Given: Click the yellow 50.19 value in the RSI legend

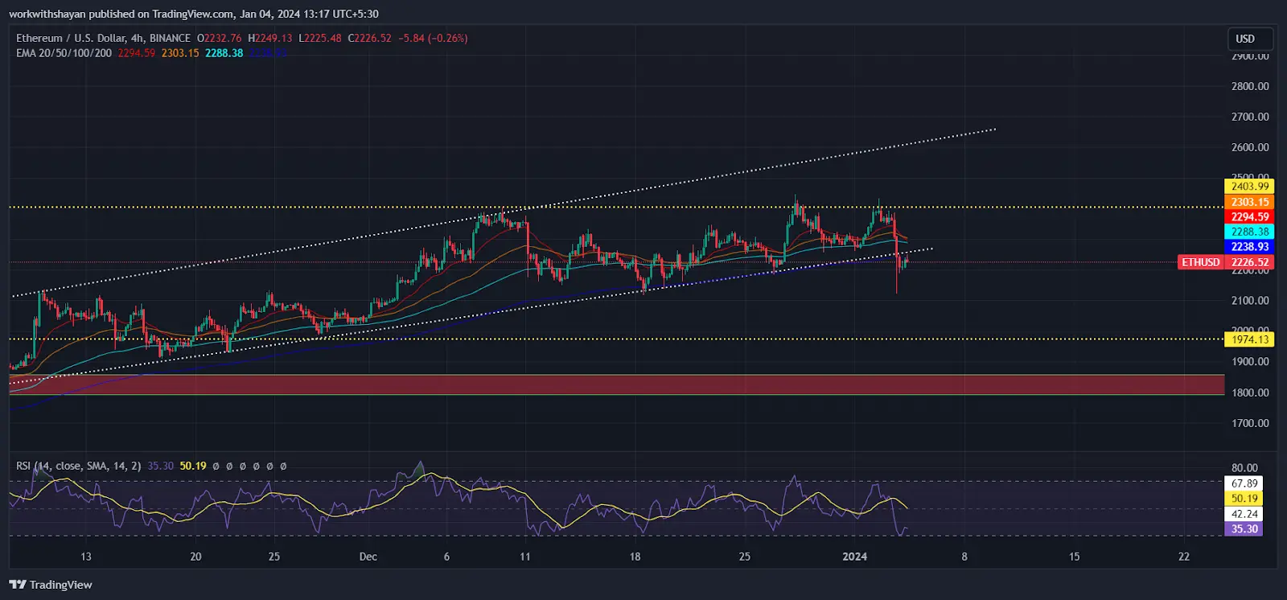Looking at the screenshot, I should point(193,466).
